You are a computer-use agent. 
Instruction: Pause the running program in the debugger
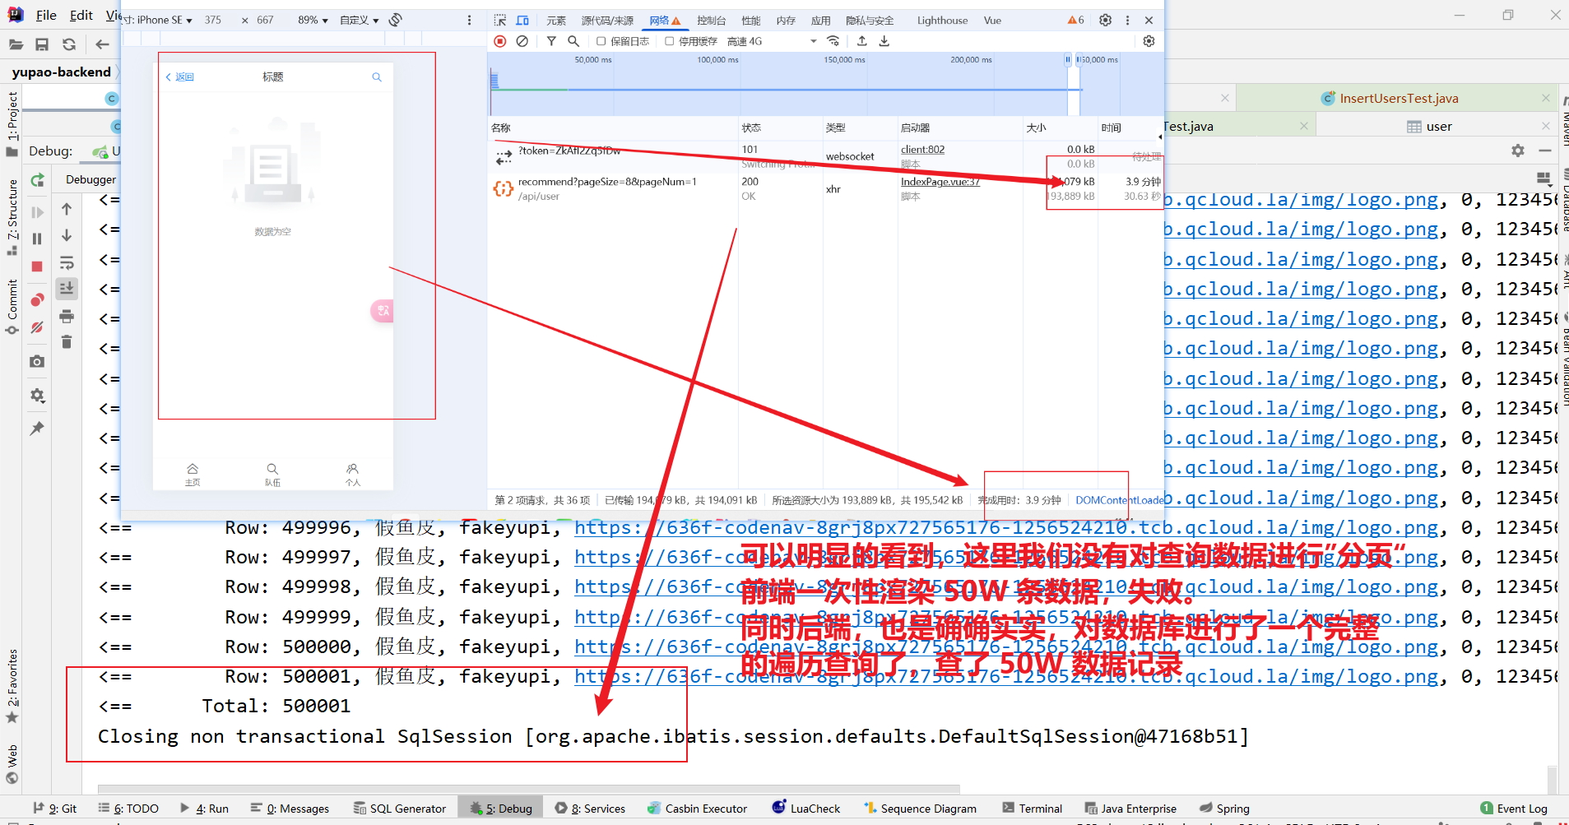(37, 239)
